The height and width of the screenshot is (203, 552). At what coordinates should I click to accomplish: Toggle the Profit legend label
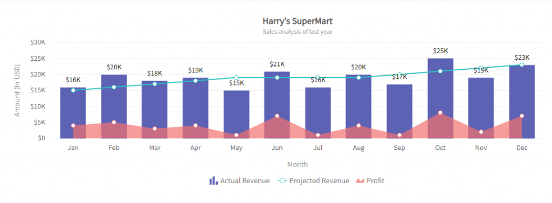(x=375, y=180)
